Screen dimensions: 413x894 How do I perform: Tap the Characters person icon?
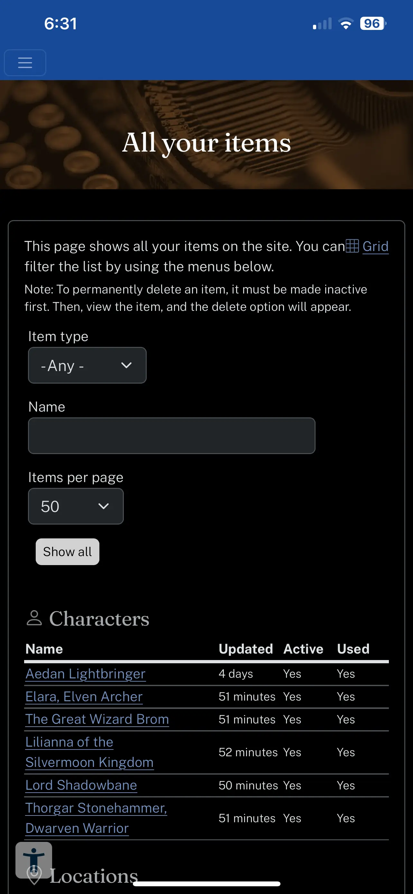point(34,618)
